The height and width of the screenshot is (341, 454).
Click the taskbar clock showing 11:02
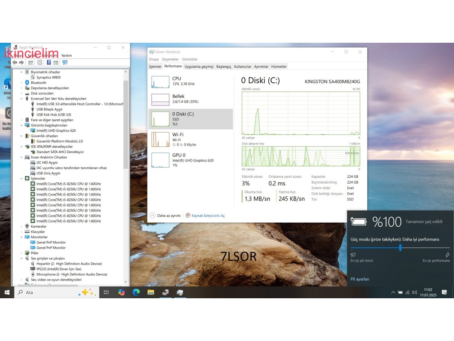[428, 292]
